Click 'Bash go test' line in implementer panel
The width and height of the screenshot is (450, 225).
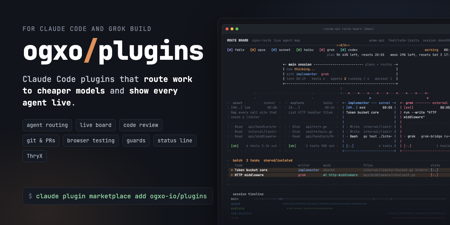(369, 136)
